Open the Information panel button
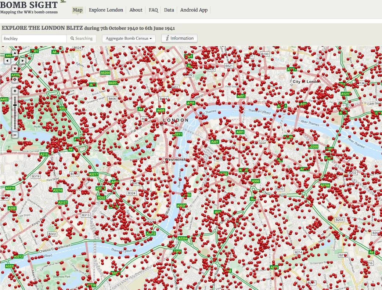382x290 pixels. pyautogui.click(x=179, y=38)
